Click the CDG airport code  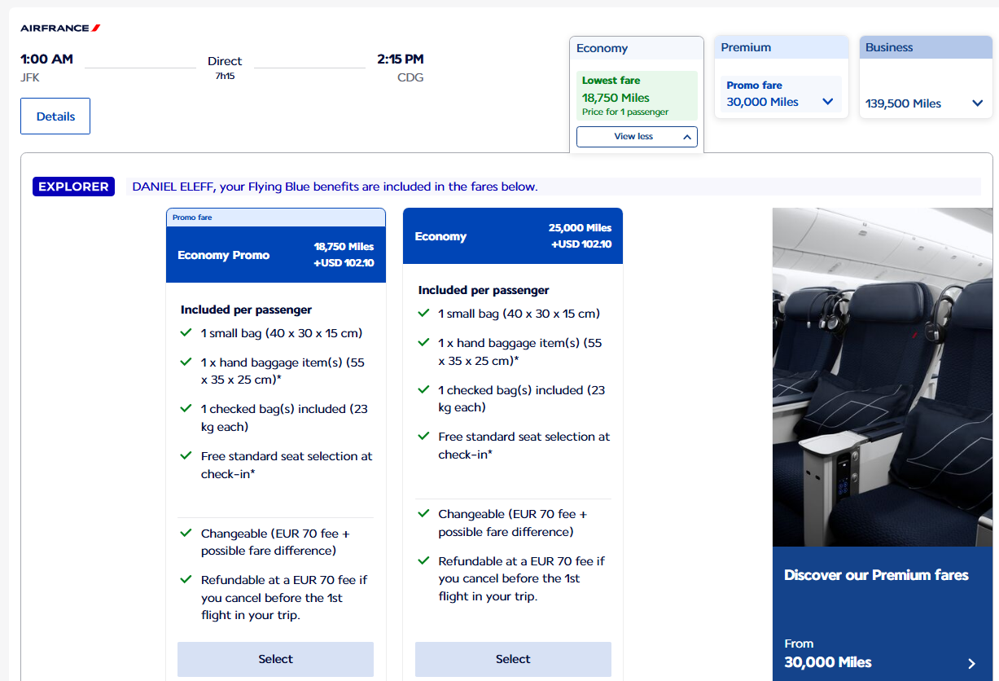[410, 78]
